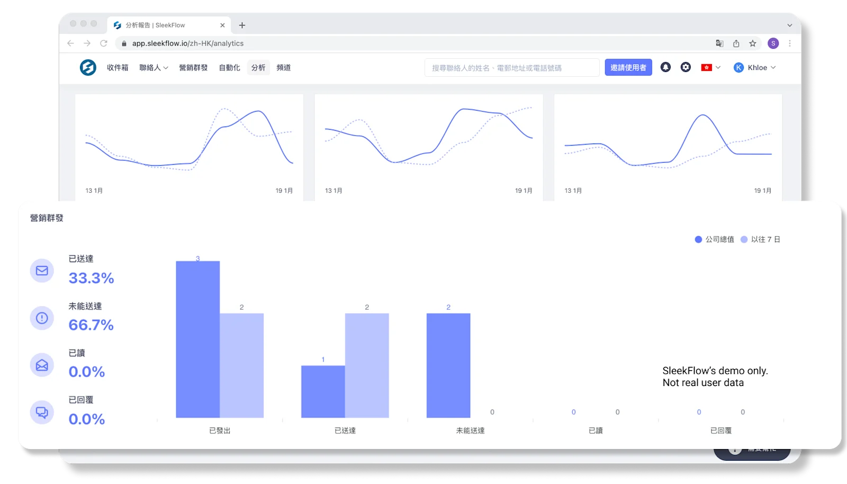Open the notifications bell icon
This screenshot has height=484, width=847.
pyautogui.click(x=665, y=67)
